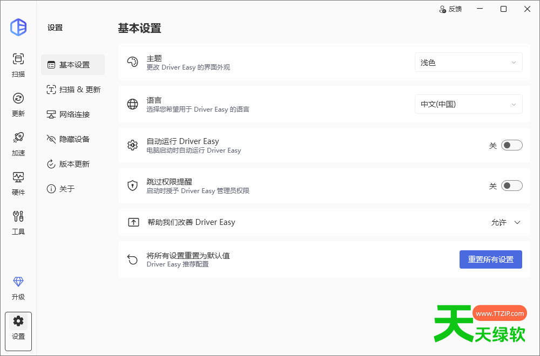Image resolution: width=540 pixels, height=356 pixels.
Task: Open the 工具 tools section
Action: click(18, 223)
